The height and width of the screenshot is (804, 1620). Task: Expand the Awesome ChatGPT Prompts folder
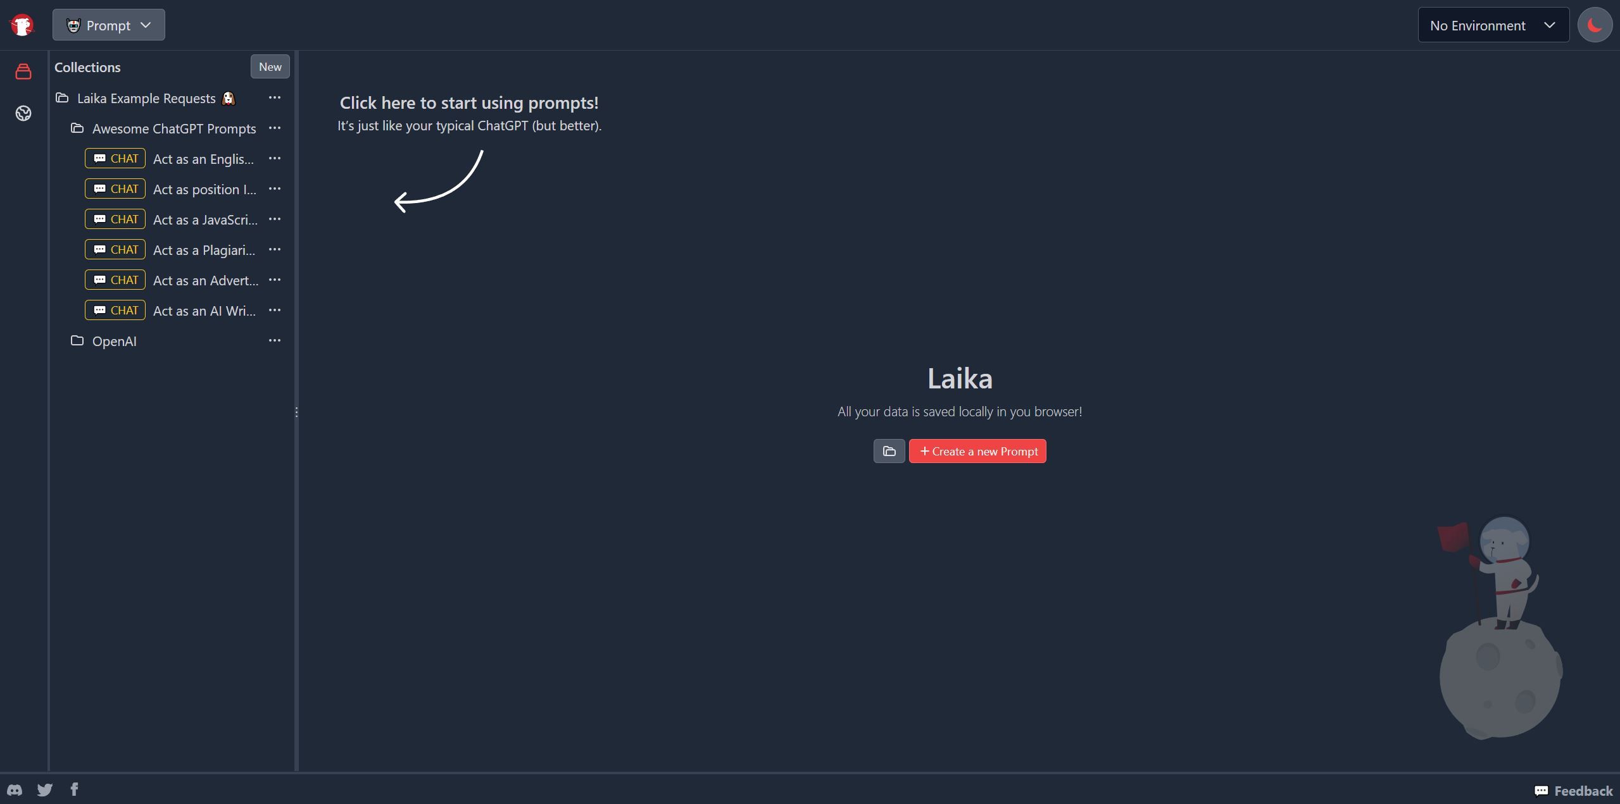[173, 128]
